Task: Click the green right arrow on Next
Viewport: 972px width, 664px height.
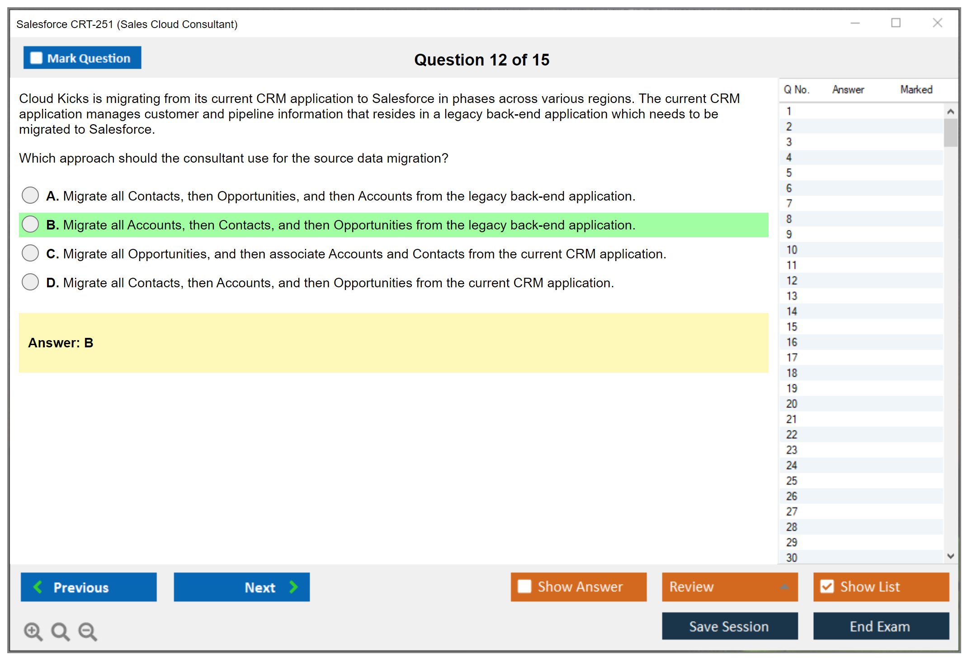Action: point(293,587)
